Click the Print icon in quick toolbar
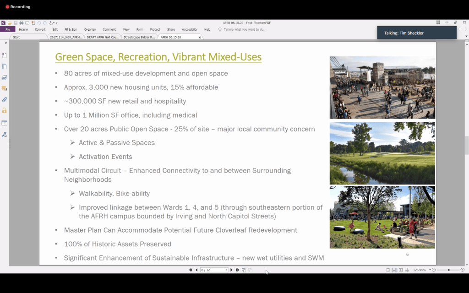This screenshot has width=469, height=293. [22, 22]
